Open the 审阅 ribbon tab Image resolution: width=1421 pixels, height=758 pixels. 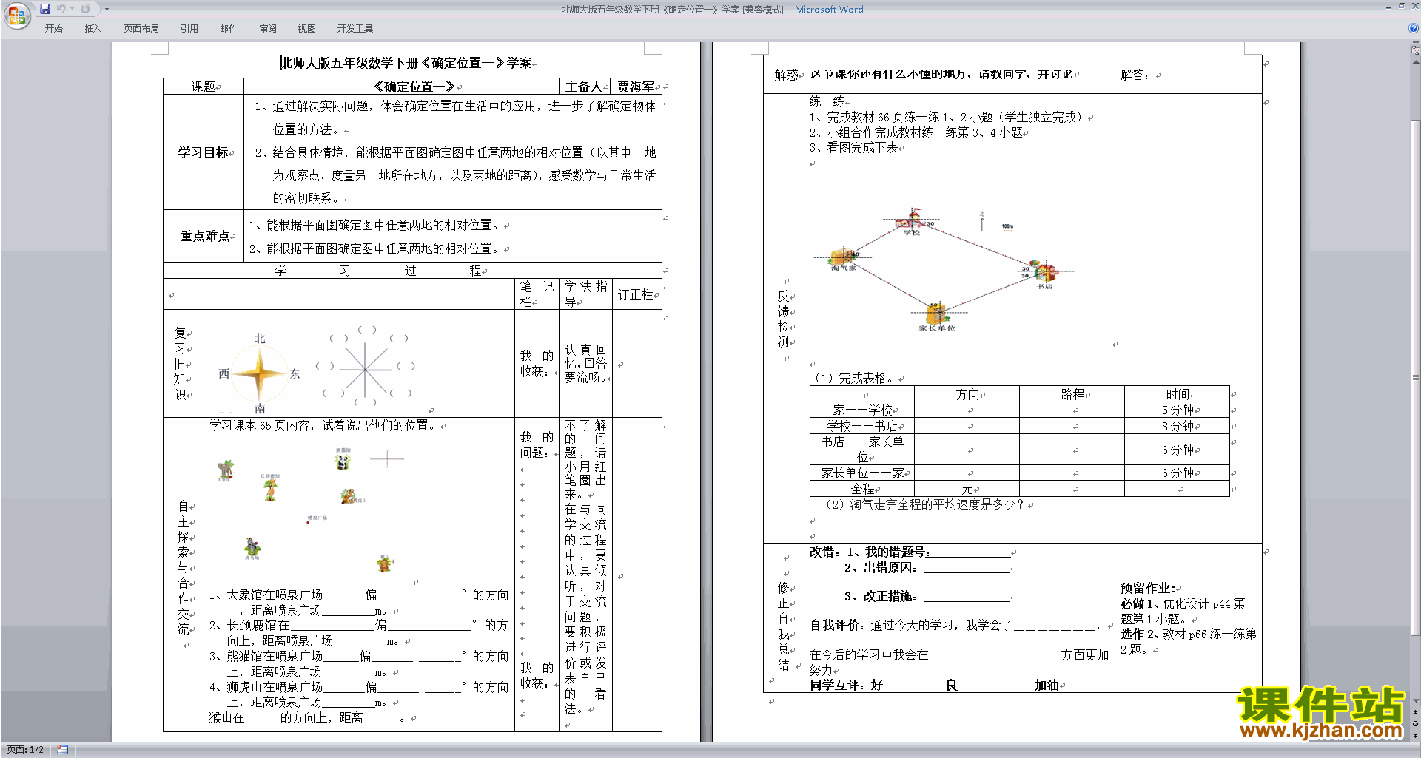pyautogui.click(x=268, y=29)
